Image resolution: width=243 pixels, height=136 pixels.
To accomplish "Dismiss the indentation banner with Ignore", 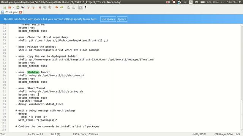I will pyautogui.click(x=122, y=19).
